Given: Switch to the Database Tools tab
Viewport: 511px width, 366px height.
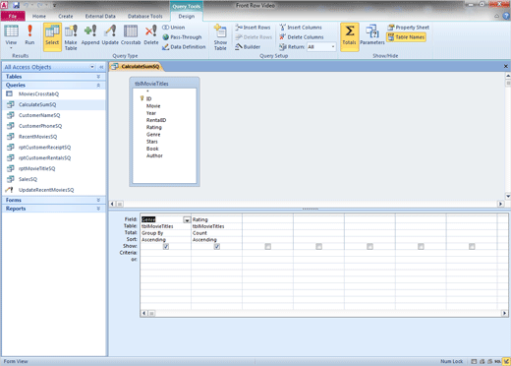Looking at the screenshot, I should pyautogui.click(x=145, y=16).
